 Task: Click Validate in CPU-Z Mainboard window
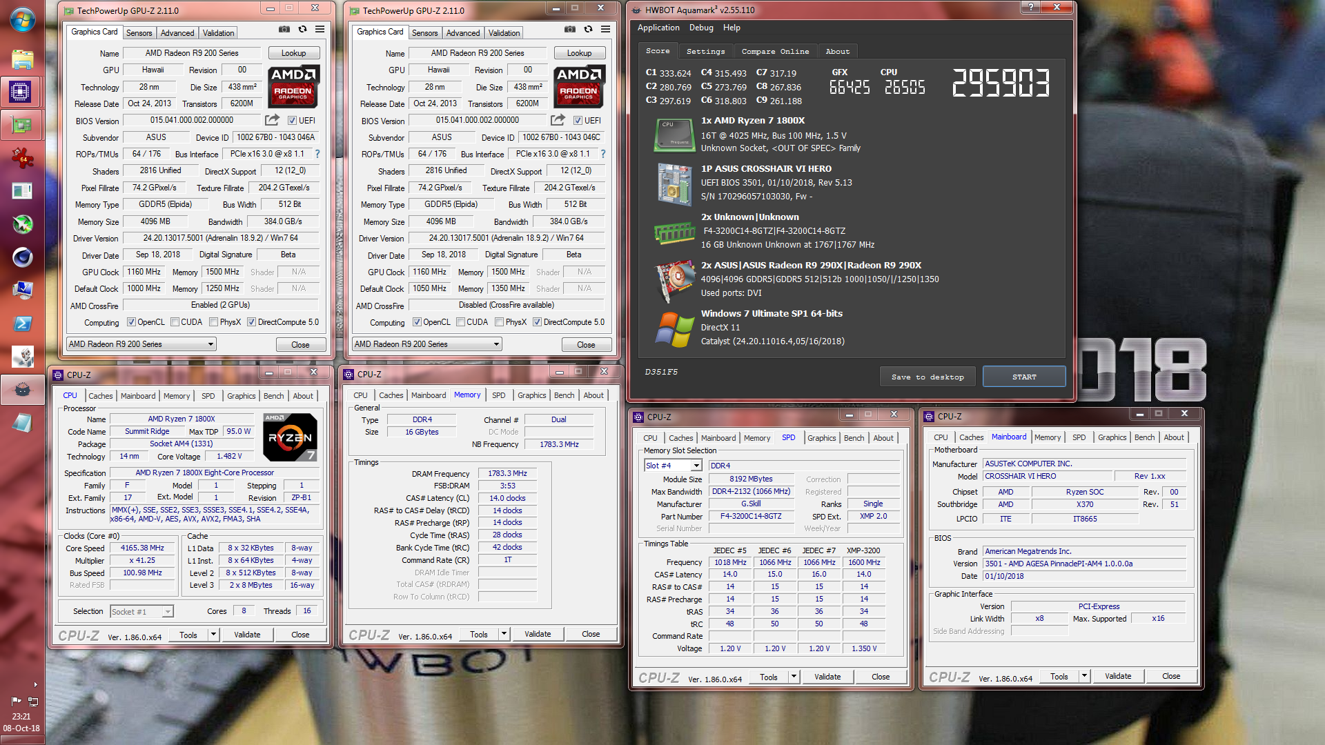[1118, 676]
